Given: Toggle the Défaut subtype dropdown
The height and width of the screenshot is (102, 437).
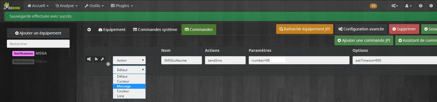Looking at the screenshot, I should 129,70.
